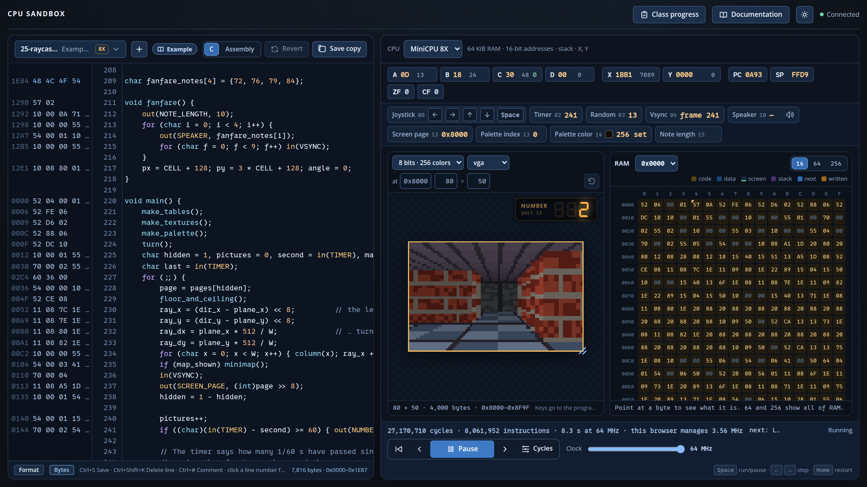867x487 pixels.
Task: Step back one instruction with the left chevron
Action: pyautogui.click(x=419, y=449)
